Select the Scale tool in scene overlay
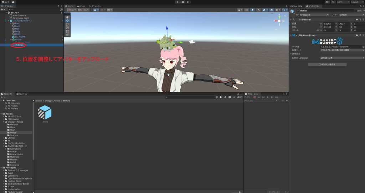The image size is (365, 193). 67,28
